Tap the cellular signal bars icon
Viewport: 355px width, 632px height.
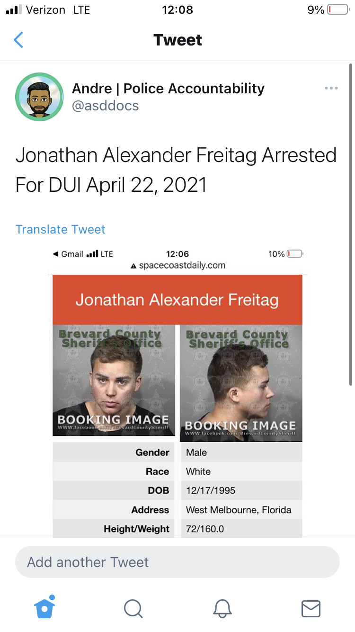13,10
